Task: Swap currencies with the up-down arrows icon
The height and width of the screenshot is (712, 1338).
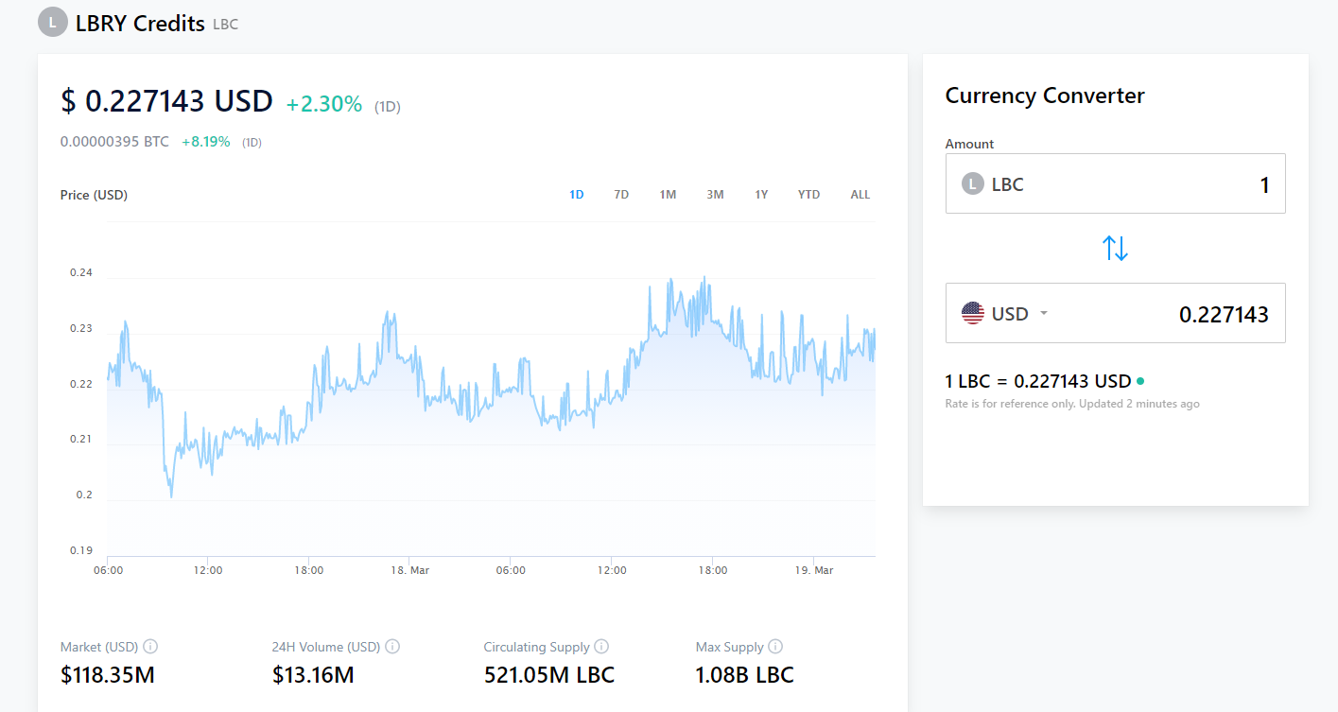Action: 1115,248
